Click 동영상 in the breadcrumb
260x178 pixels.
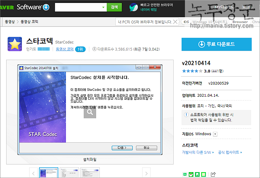coord(10,22)
